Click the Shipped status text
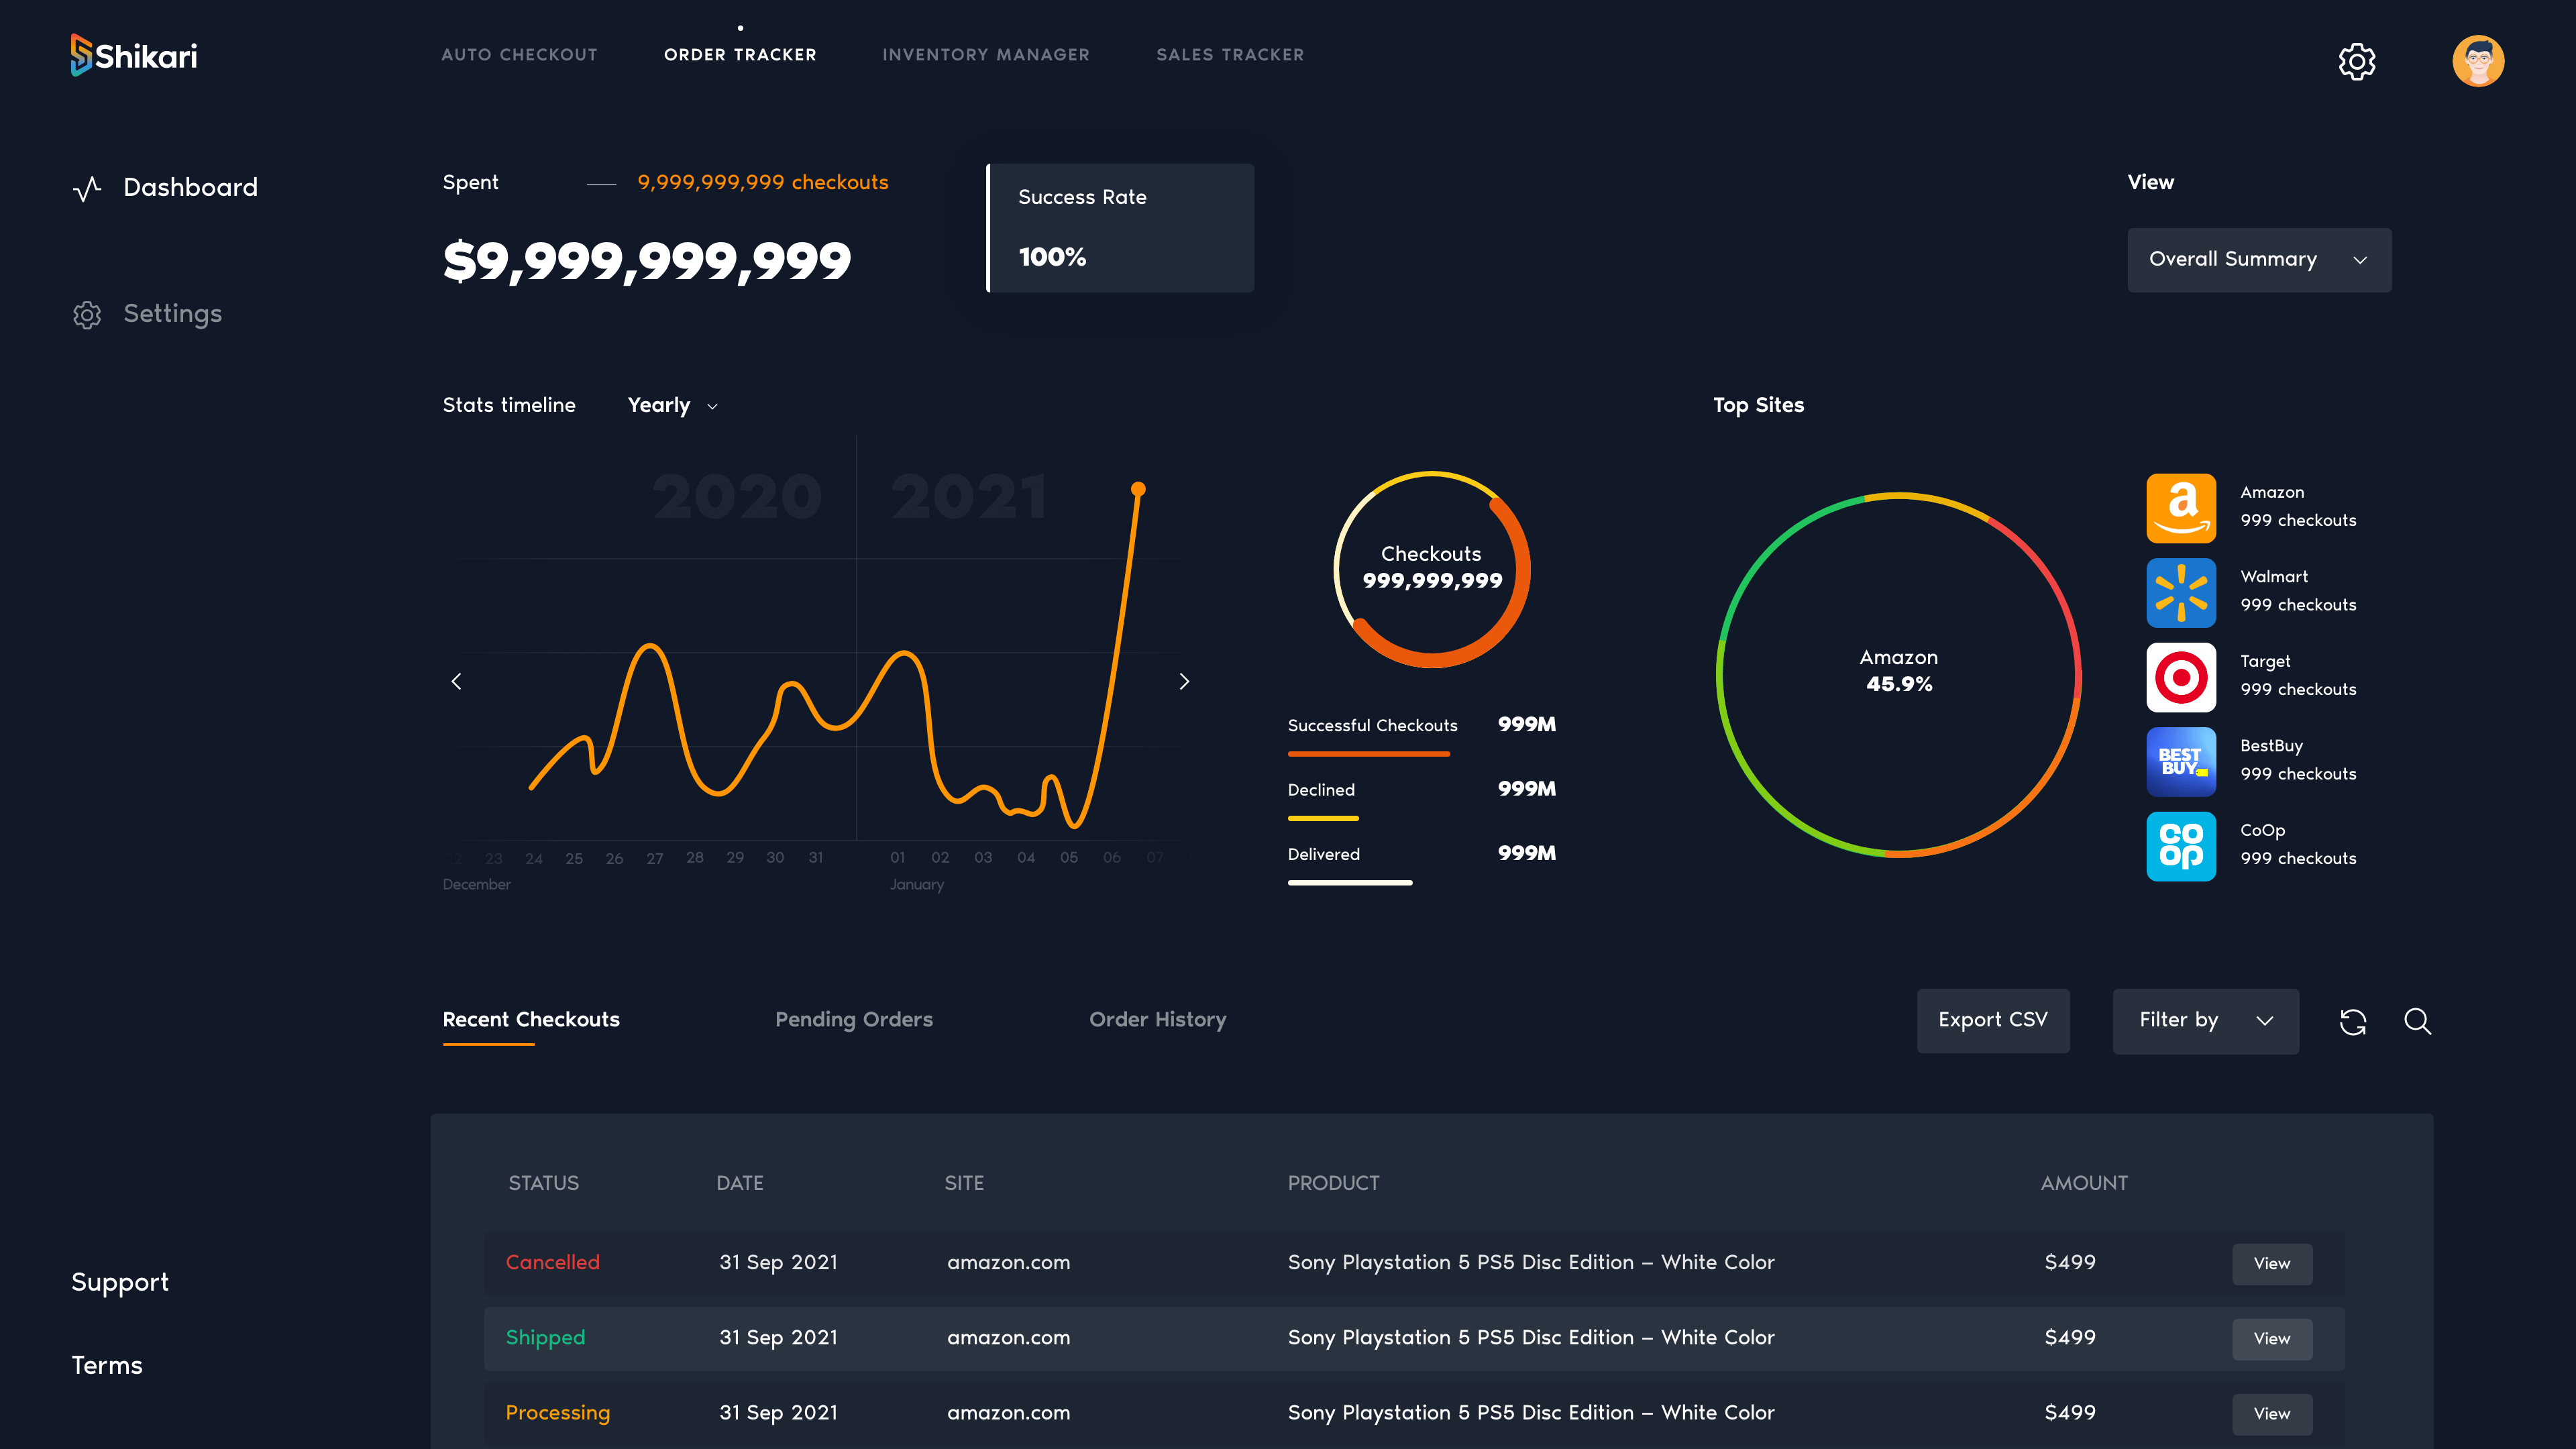Viewport: 2576px width, 1449px height. [545, 1339]
